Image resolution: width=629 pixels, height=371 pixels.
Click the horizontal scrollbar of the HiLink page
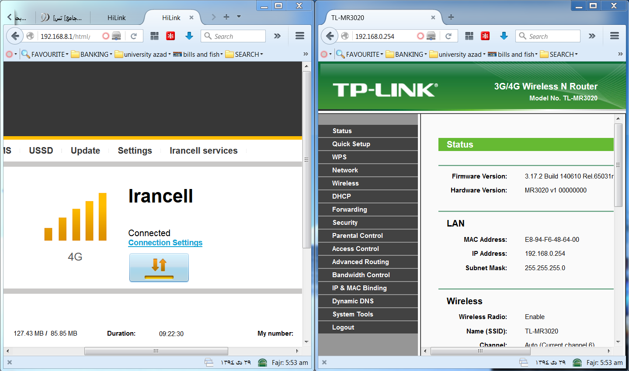pos(156,351)
